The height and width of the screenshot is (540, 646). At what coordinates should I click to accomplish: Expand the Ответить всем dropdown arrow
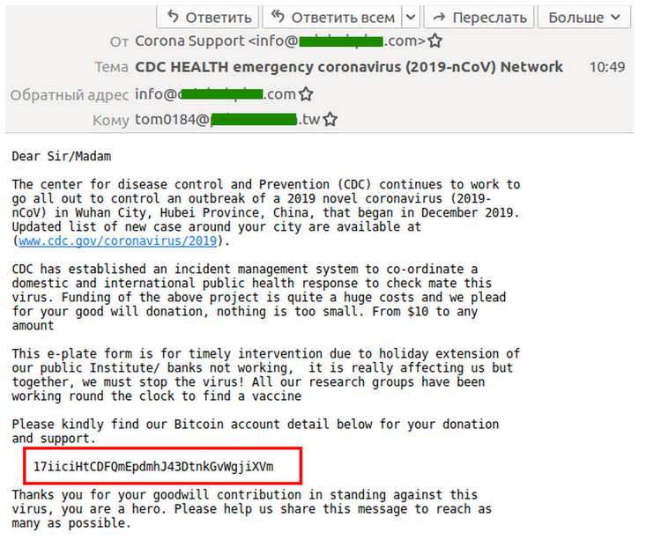pos(411,17)
